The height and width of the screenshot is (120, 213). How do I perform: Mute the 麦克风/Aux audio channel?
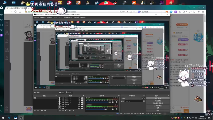tap(113, 102)
